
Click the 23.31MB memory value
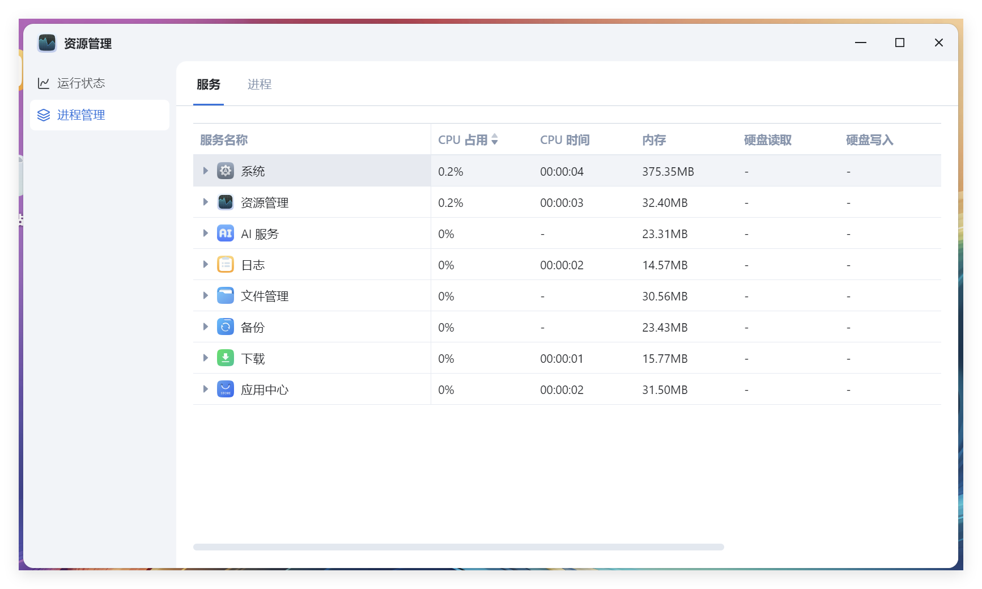(x=665, y=234)
